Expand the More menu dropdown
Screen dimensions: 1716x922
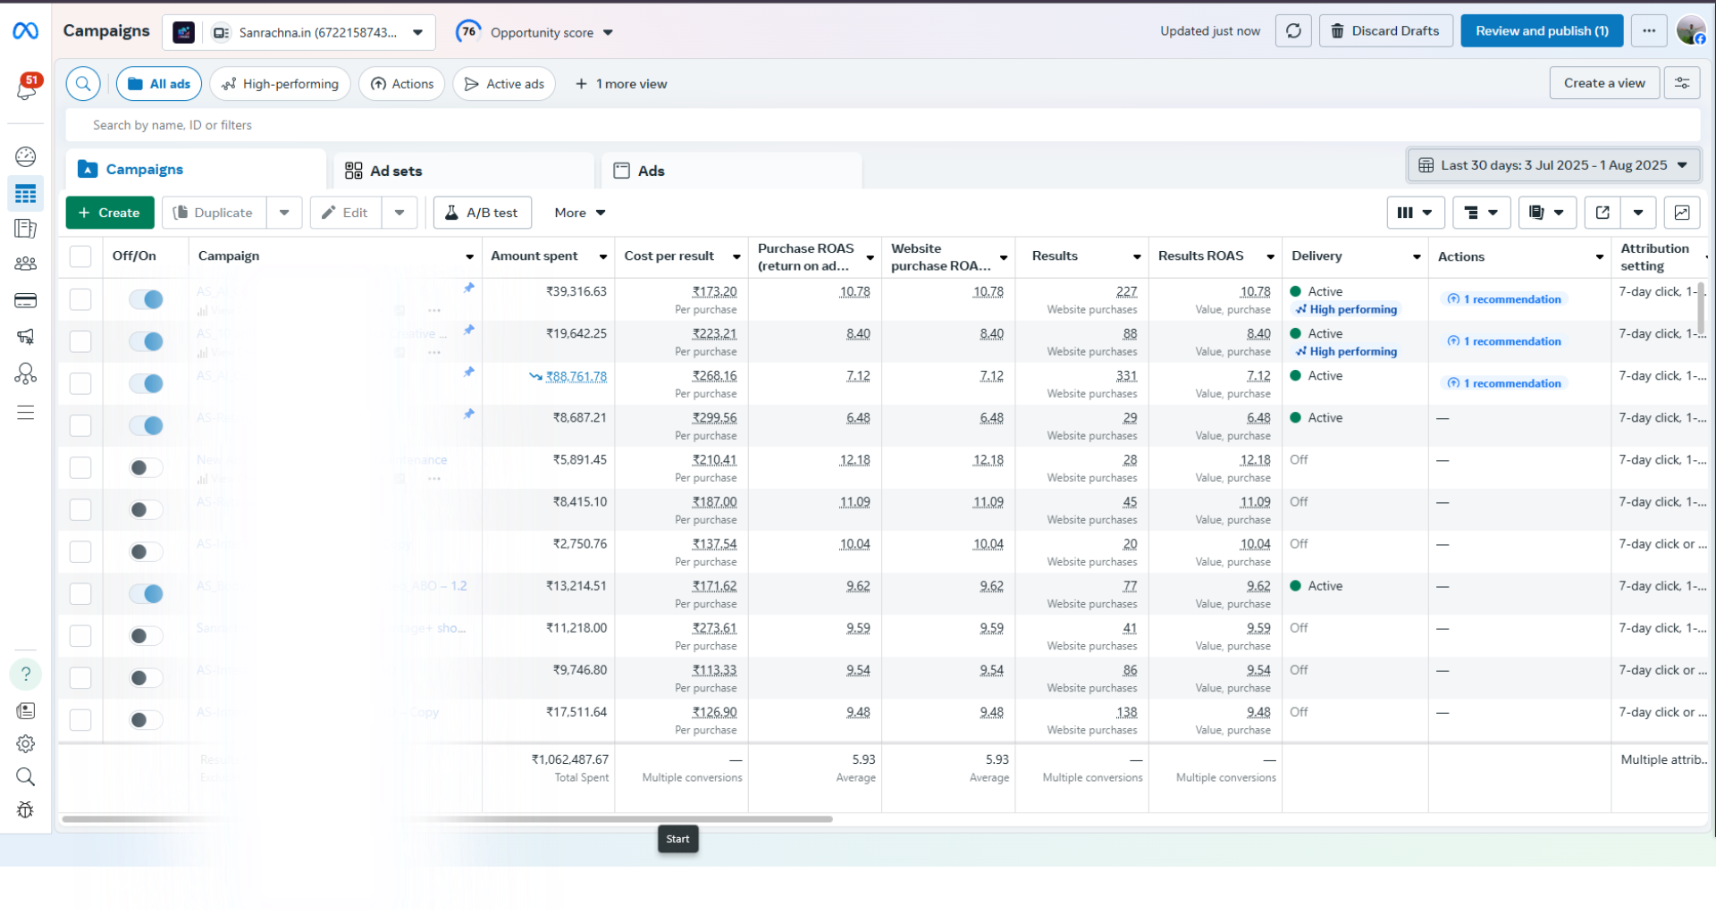[x=580, y=213]
